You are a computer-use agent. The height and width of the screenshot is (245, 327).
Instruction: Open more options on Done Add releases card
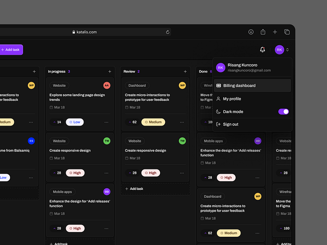coord(257,178)
